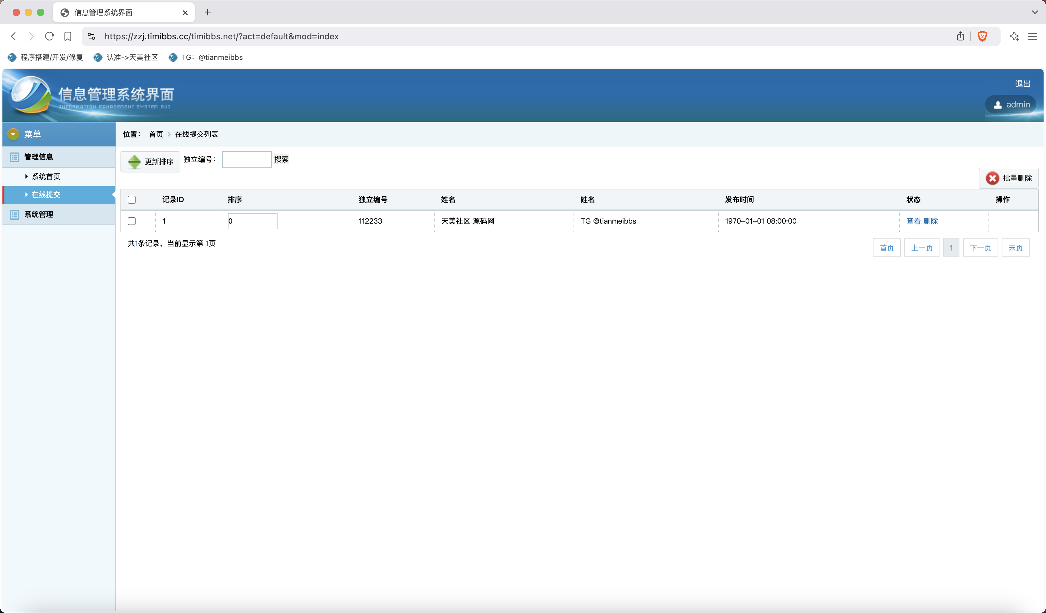Open site settings icon in address bar
This screenshot has height=613, width=1046.
92,37
